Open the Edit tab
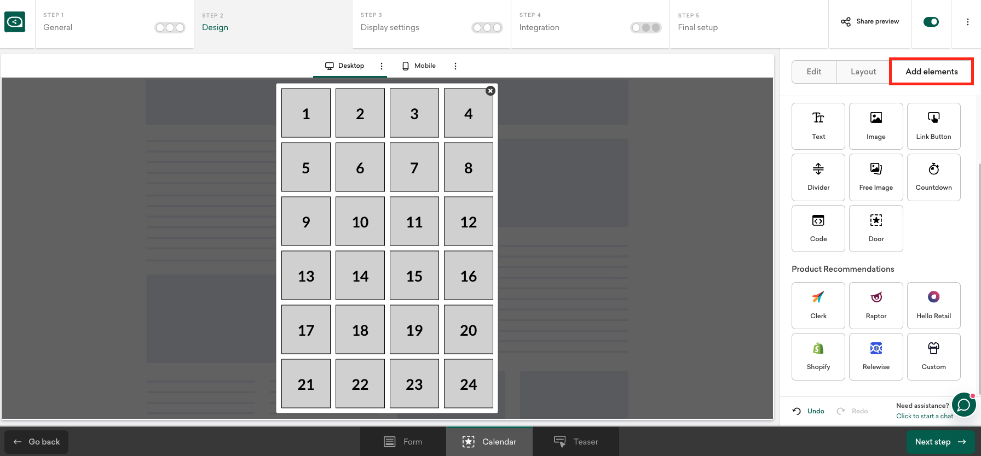981x456 pixels. [814, 72]
